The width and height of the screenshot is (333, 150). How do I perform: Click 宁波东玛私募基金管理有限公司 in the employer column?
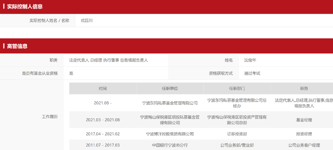(170, 103)
